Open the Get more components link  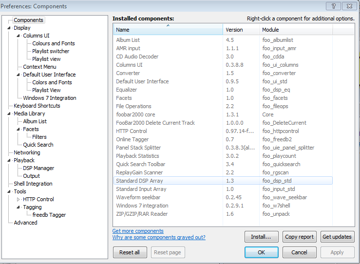(138, 231)
